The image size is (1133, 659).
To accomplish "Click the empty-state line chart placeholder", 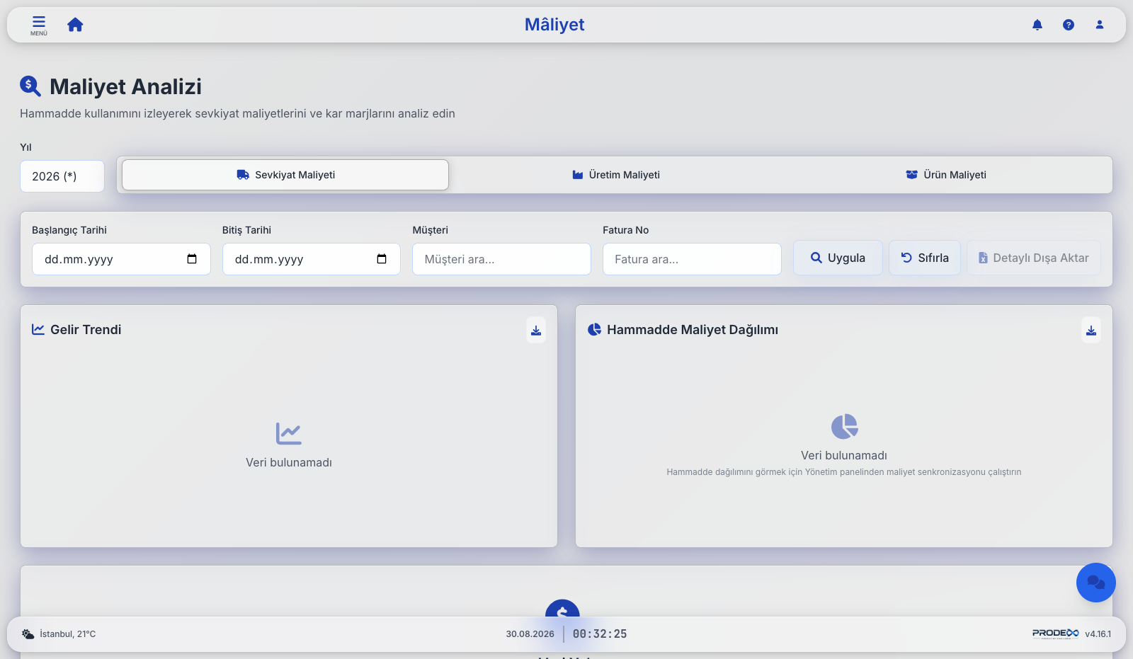I will (x=289, y=433).
